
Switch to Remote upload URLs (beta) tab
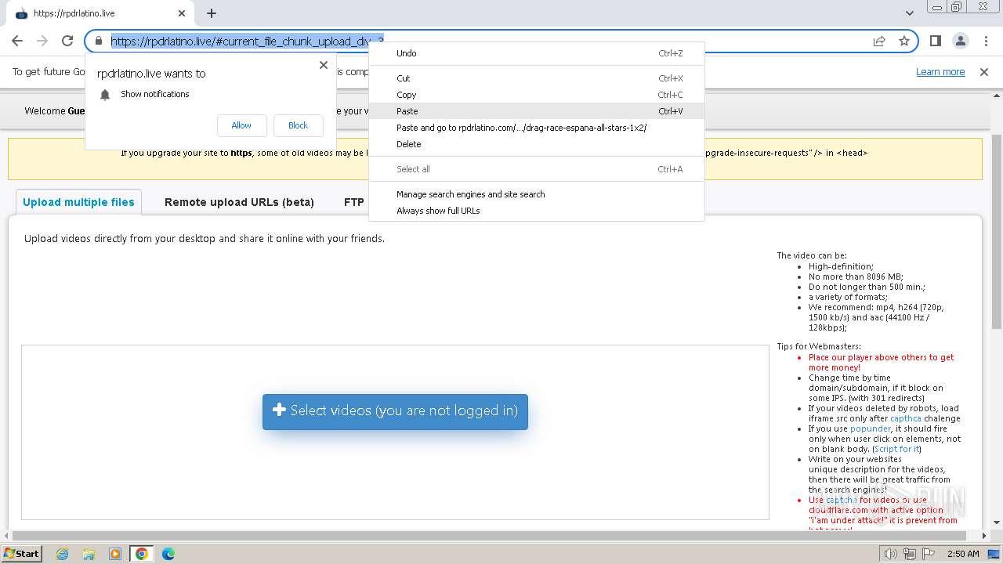[x=239, y=202]
